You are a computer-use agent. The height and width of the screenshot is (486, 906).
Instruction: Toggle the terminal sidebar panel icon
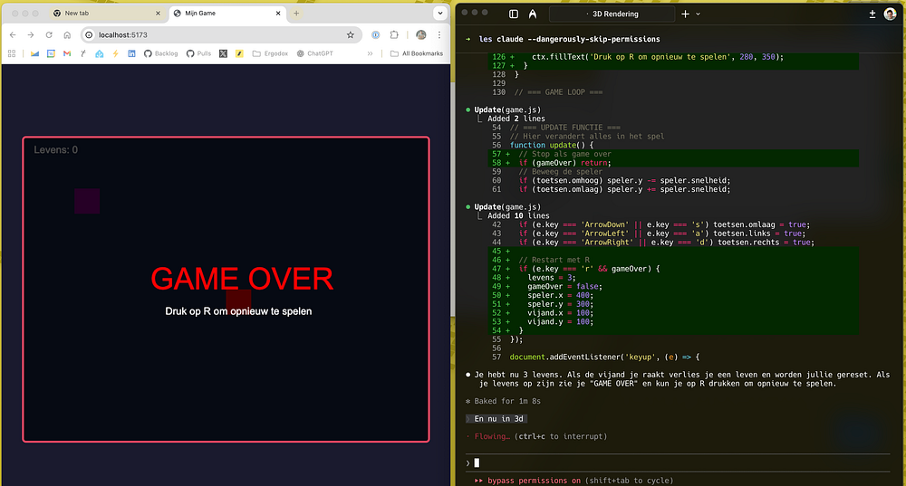[514, 14]
